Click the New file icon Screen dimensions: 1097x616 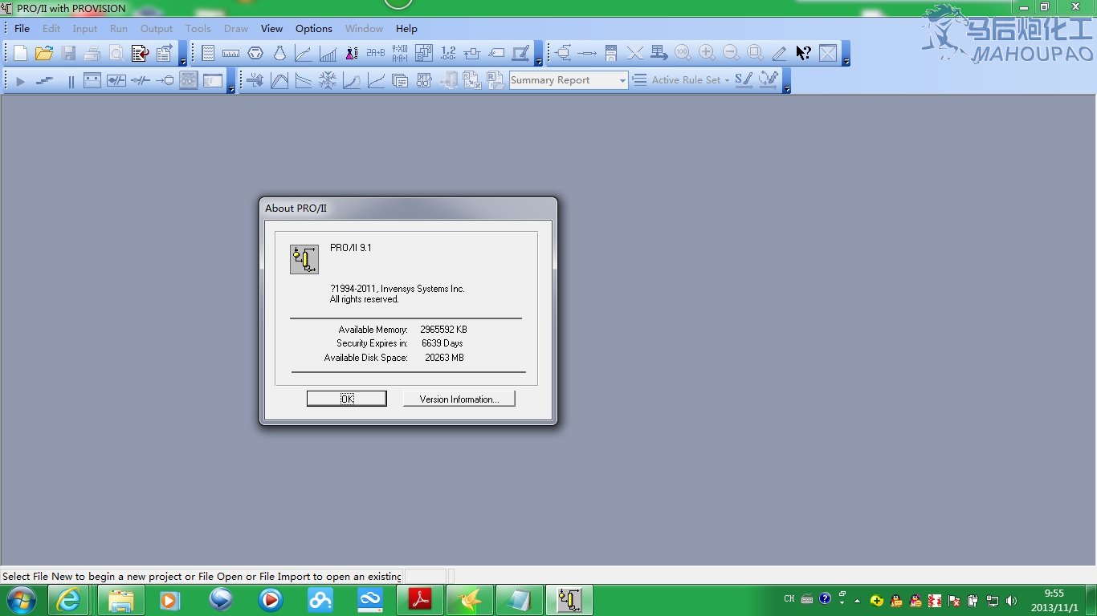[20, 54]
